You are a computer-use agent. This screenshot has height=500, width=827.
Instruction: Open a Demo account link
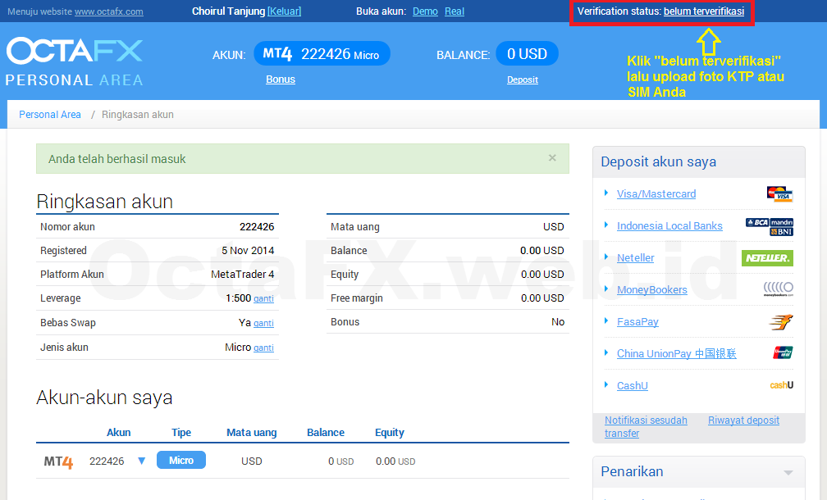coord(425,11)
